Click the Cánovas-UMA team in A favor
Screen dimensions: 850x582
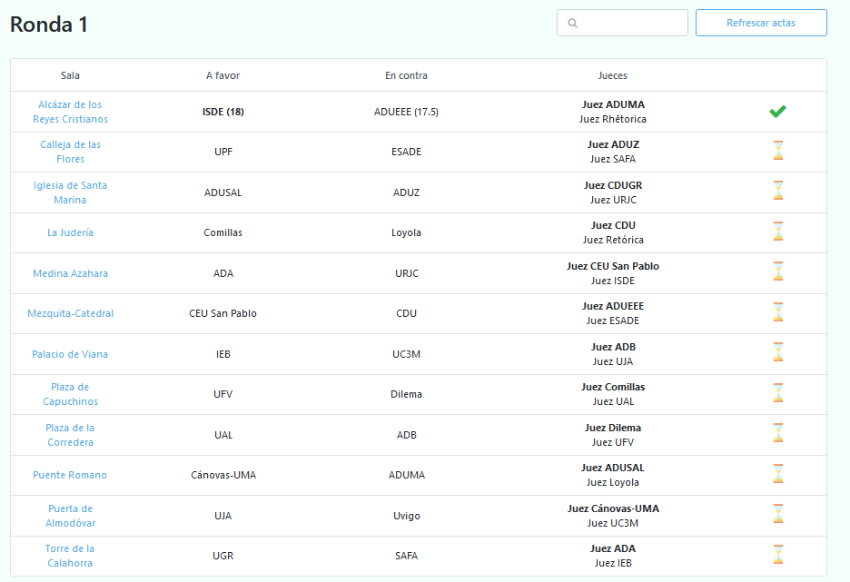pos(223,475)
